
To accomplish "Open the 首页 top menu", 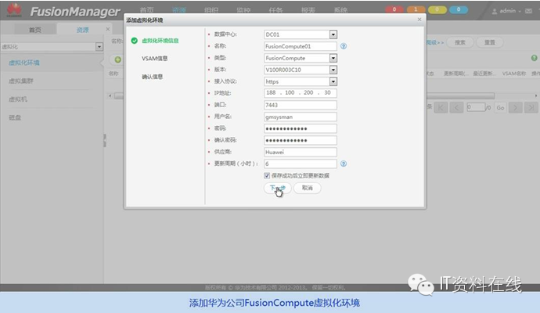I will point(146,10).
